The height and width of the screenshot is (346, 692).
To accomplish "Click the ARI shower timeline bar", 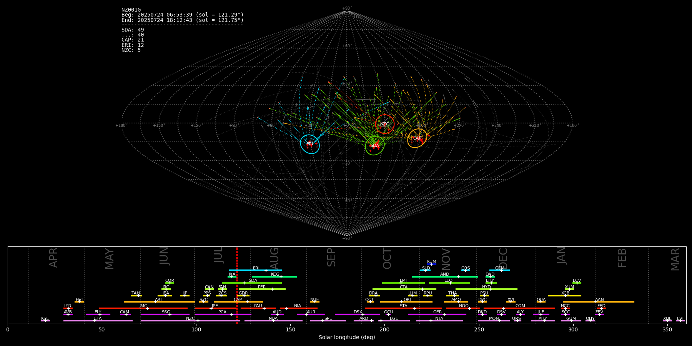I will pyautogui.click(x=159, y=302).
